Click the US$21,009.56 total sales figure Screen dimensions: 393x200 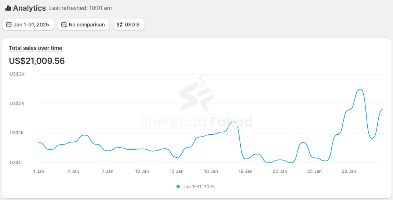click(37, 61)
